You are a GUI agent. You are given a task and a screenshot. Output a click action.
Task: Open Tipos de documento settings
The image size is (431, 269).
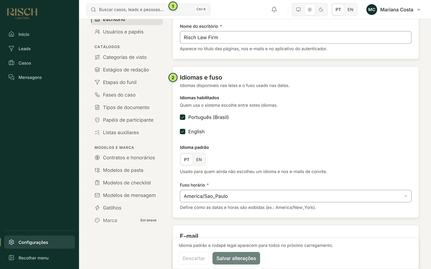(127, 107)
